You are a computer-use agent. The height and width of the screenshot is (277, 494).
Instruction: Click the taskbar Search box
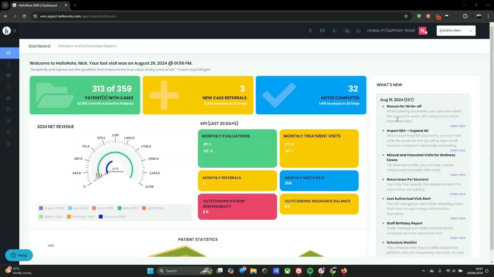[x=186, y=271]
